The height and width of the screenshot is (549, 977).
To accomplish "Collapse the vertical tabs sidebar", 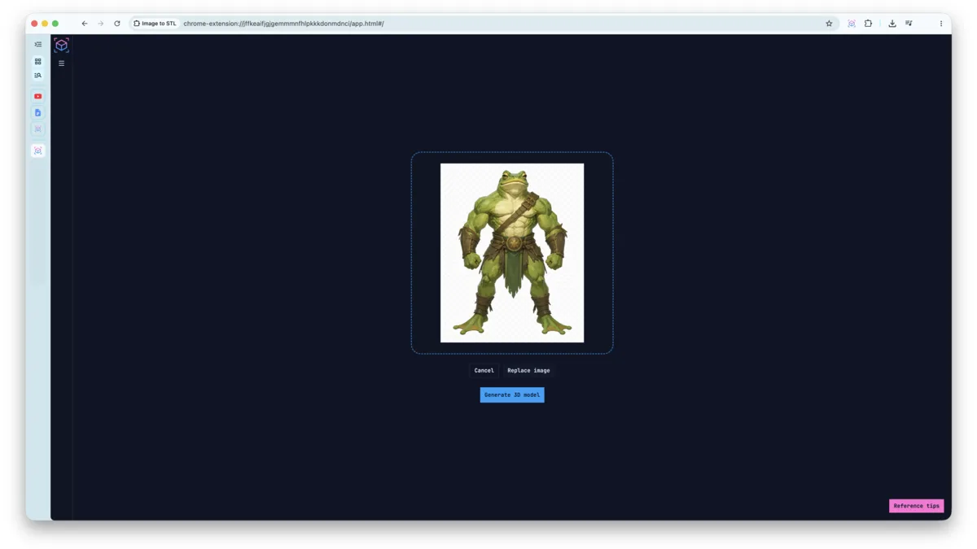I will [37, 45].
